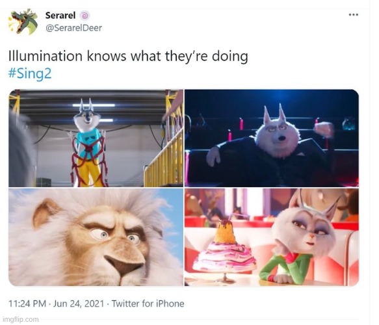Open the white wolf in suit image
Viewport: 379px width, 325px height.
[272, 138]
